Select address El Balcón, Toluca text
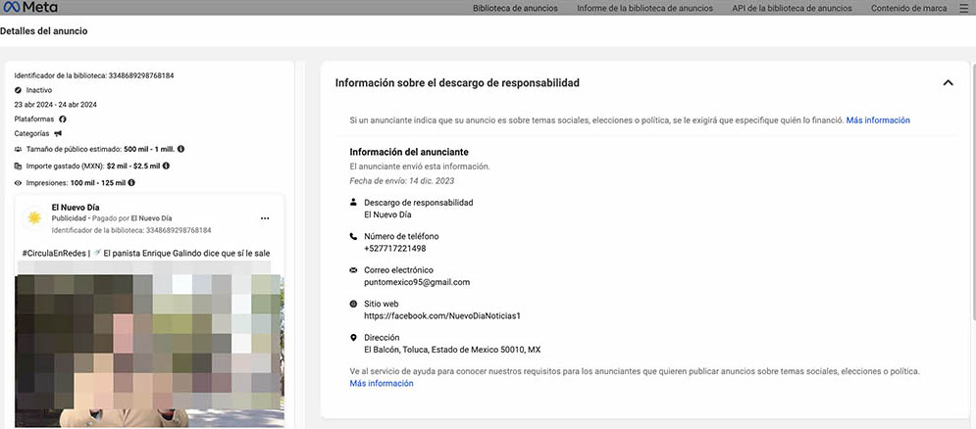 point(452,350)
